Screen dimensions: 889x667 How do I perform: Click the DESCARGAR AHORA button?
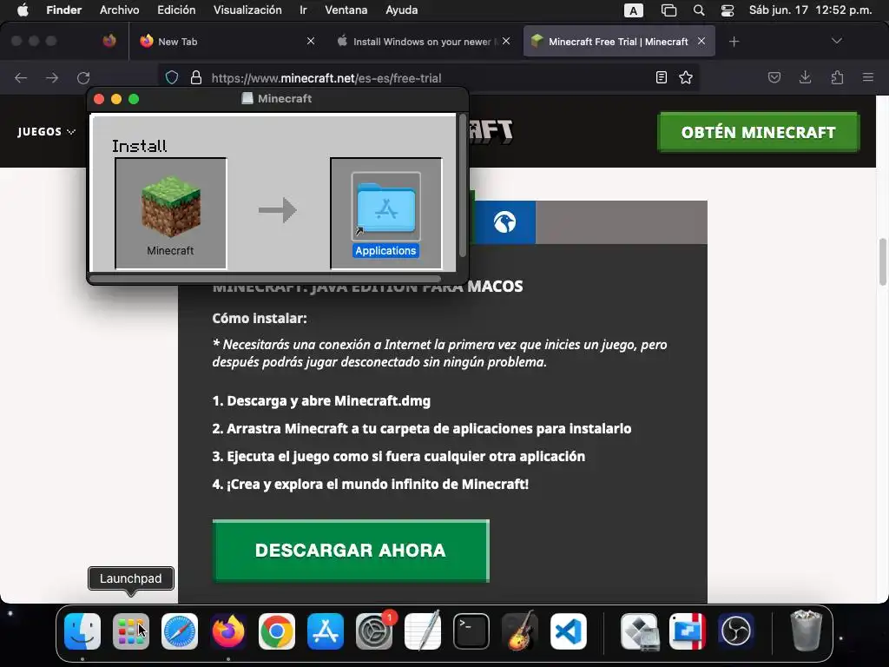[x=351, y=551]
